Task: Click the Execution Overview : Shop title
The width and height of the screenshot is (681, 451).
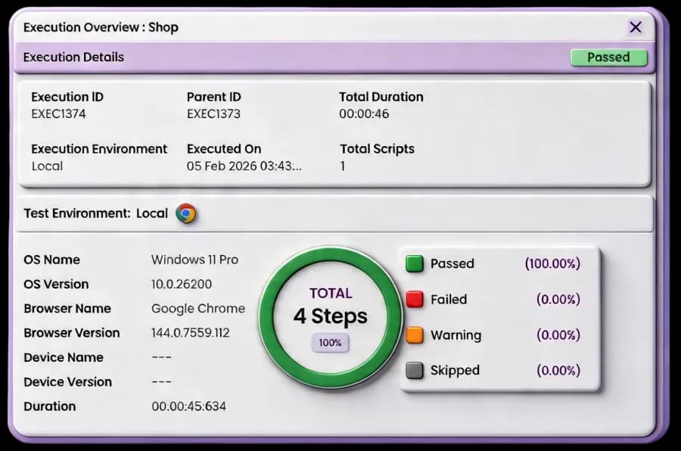Action: [101, 27]
